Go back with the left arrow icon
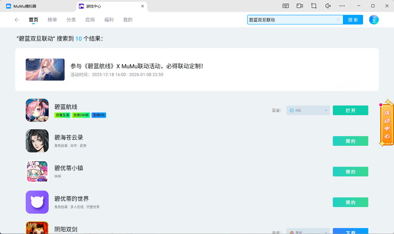The height and width of the screenshot is (234, 394). click(17, 20)
